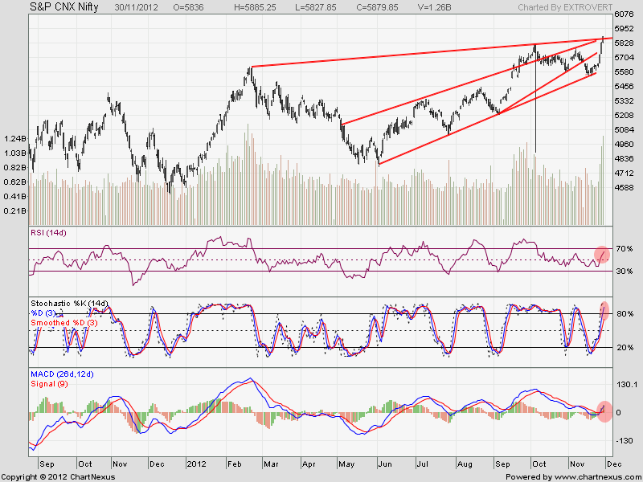Select the Stochastic %K (14d) label

[x=69, y=303]
